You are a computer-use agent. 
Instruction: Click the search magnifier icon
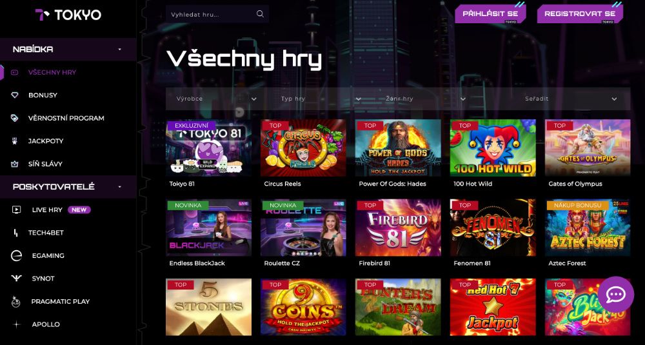260,14
